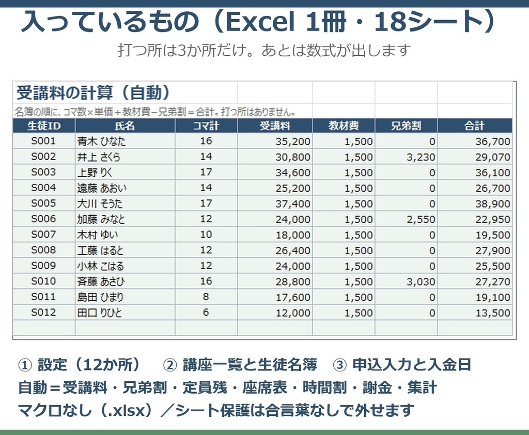
Task: Click the name 上野 りく
Action: [95, 172]
